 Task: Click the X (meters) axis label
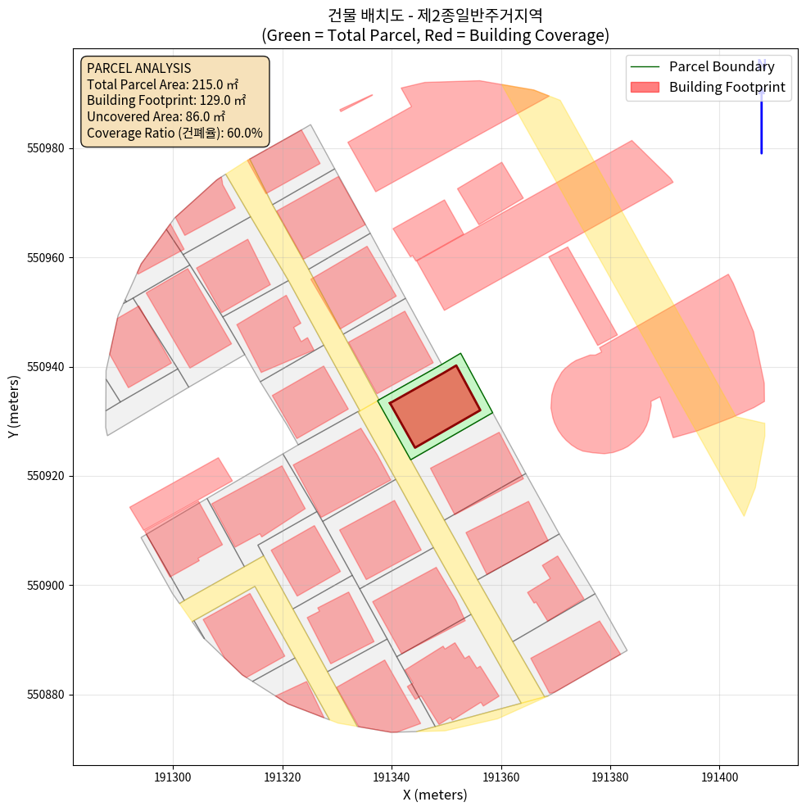coord(435,795)
